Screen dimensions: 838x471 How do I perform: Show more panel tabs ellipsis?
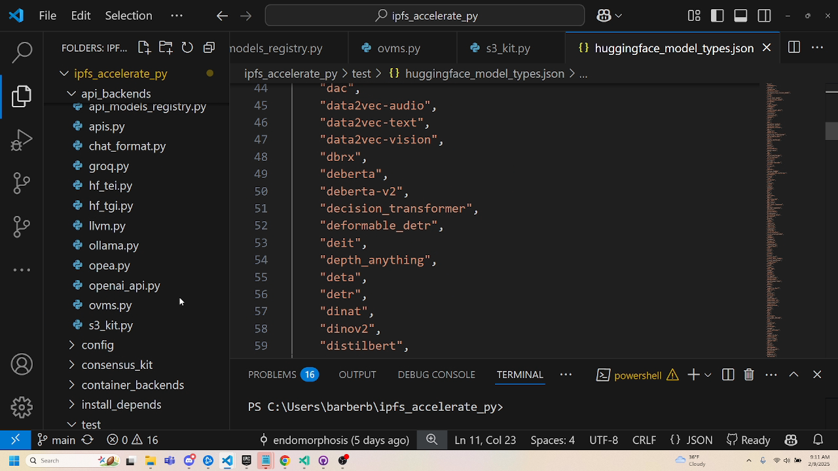(566, 375)
